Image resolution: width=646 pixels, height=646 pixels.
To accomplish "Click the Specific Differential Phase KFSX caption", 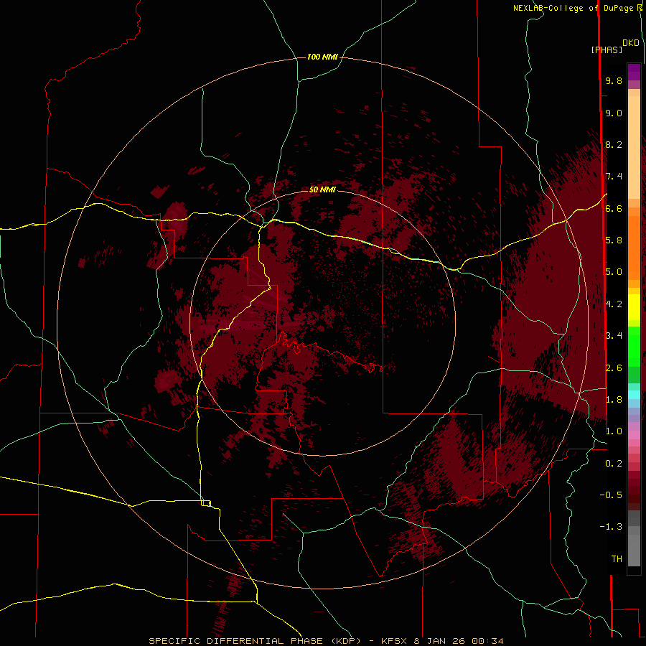I will 326,641.
